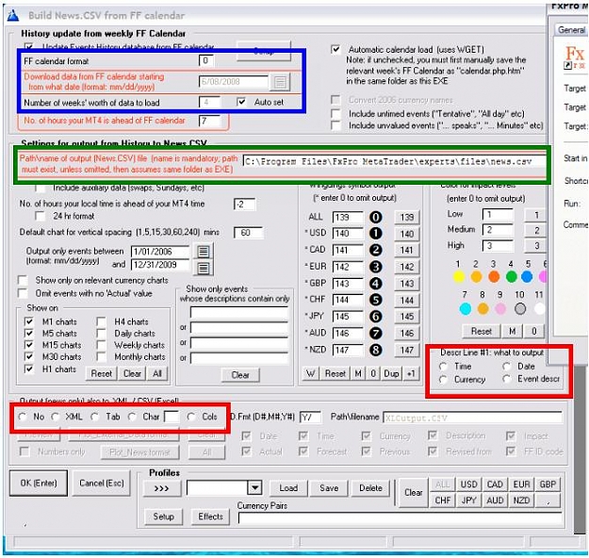Click Effects button
Screen dimensions: 589x558
(x=211, y=517)
